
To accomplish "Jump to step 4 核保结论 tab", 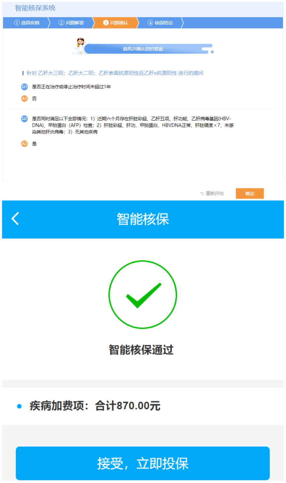I will [x=160, y=23].
